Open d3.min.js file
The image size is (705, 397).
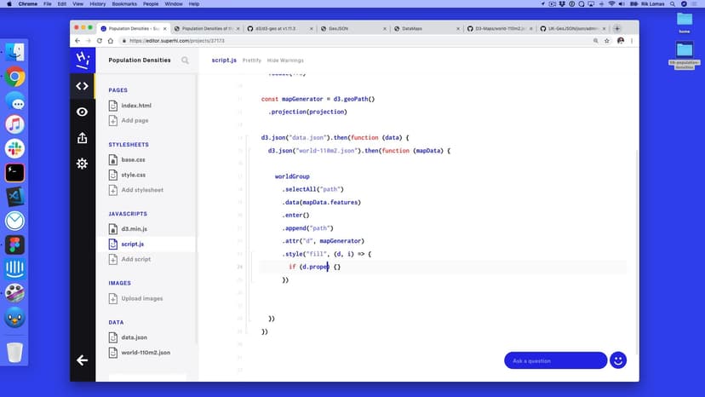coord(134,229)
